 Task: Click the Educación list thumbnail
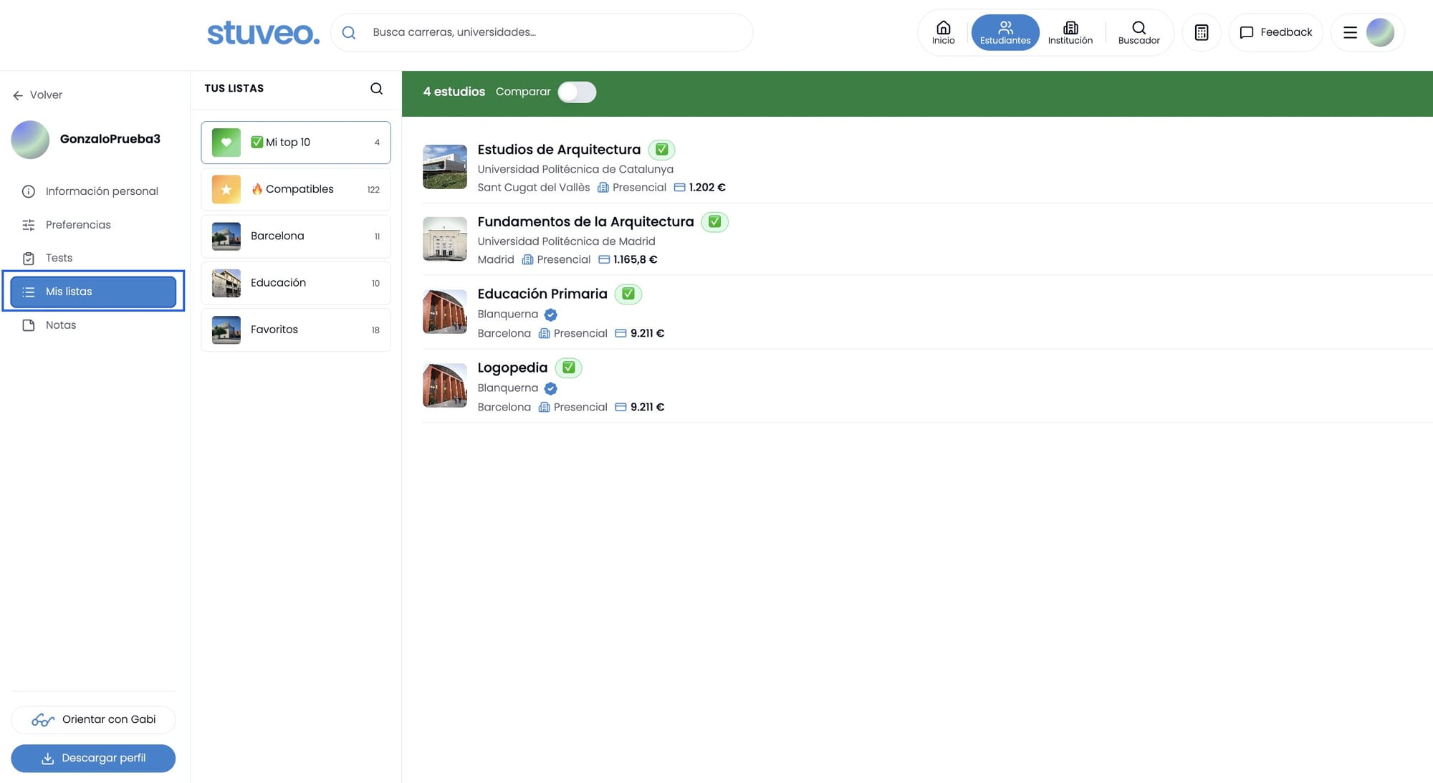(x=226, y=283)
